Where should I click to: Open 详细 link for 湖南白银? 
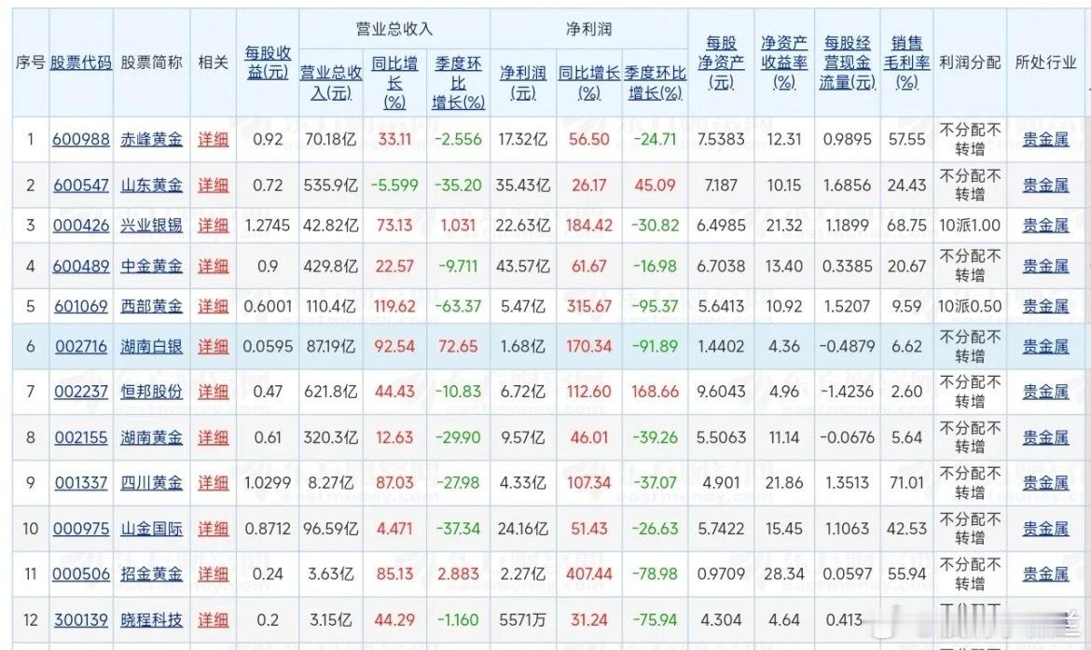point(213,346)
